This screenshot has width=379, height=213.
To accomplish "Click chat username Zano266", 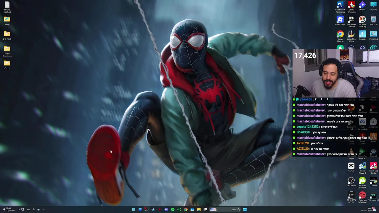I will pos(306,99).
